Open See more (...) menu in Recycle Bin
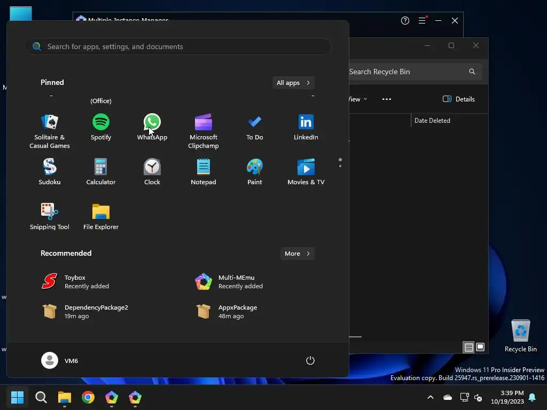The height and width of the screenshot is (410, 547). coord(387,99)
